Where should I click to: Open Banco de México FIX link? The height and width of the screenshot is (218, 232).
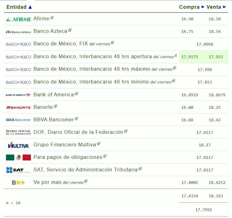72,44
